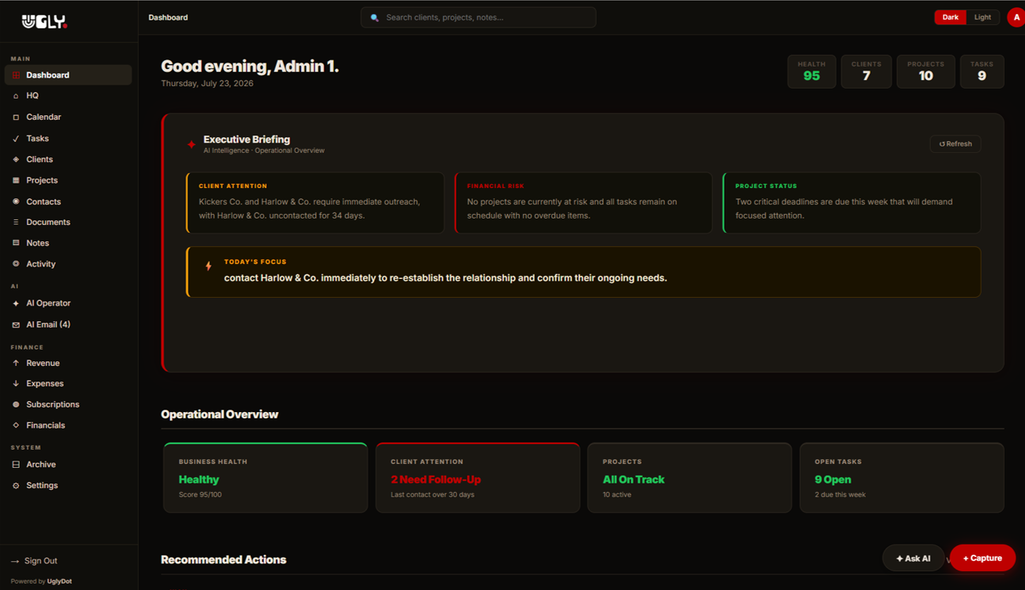The height and width of the screenshot is (590, 1025).
Task: Click the Dashboard breadcrumb in top bar
Action: pos(168,17)
